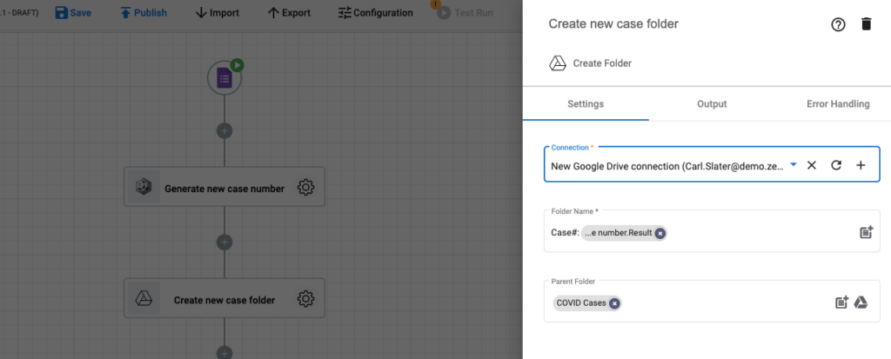Click the Google Drive icon beside Create Folder
This screenshot has height=359, width=891.
(558, 63)
